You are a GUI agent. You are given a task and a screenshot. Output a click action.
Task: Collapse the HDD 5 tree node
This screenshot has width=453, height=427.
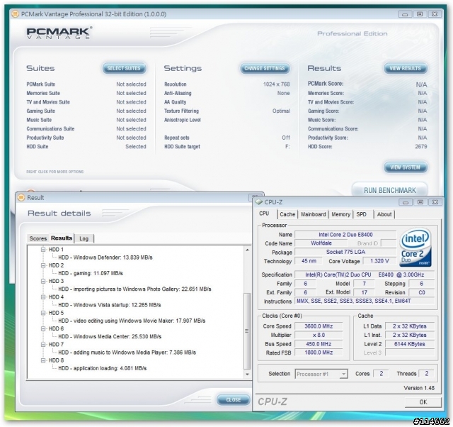[x=43, y=313]
